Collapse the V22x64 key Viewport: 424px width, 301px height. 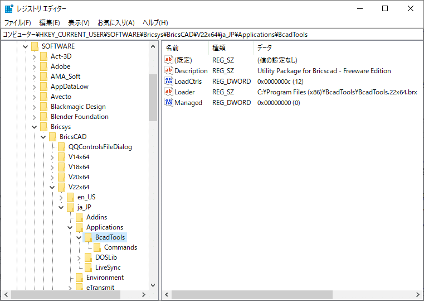click(52, 187)
